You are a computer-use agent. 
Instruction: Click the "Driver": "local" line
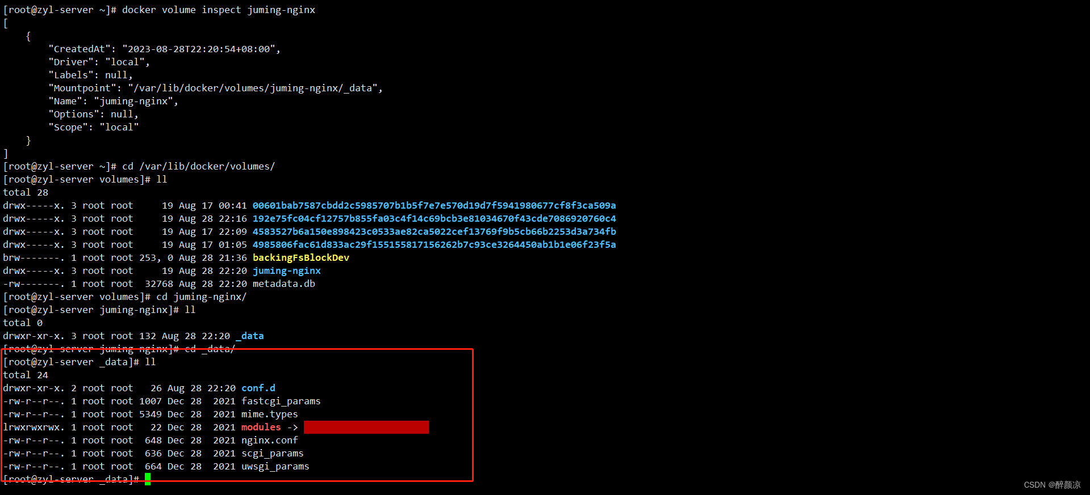[x=99, y=62]
